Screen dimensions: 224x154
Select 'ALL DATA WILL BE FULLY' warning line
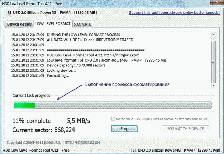[x=73, y=40]
